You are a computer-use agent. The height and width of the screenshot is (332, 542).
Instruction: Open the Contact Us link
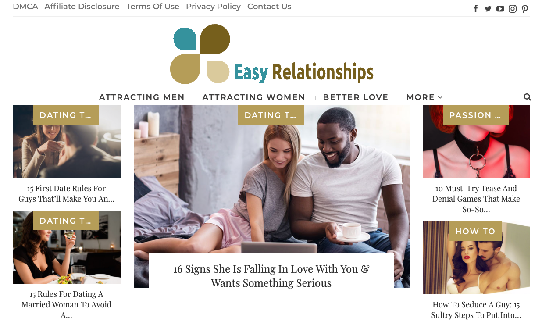coord(269,7)
